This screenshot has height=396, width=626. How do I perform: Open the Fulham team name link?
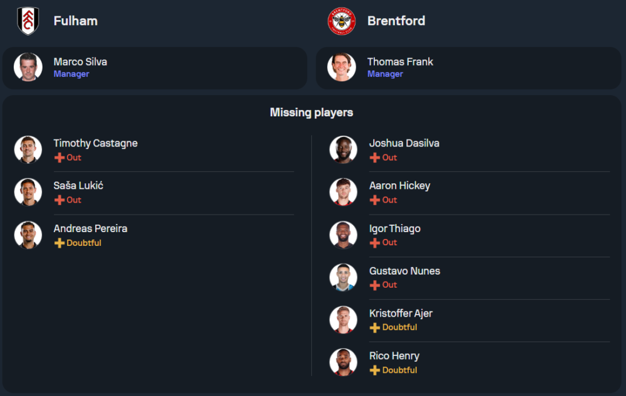pyautogui.click(x=75, y=21)
